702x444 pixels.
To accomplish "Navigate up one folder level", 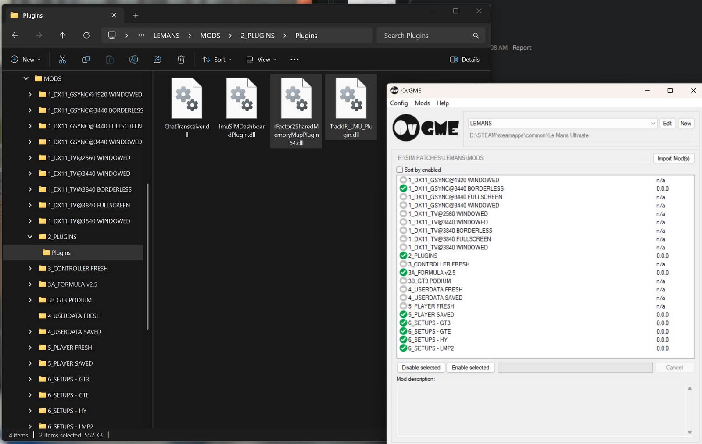I will coord(62,36).
